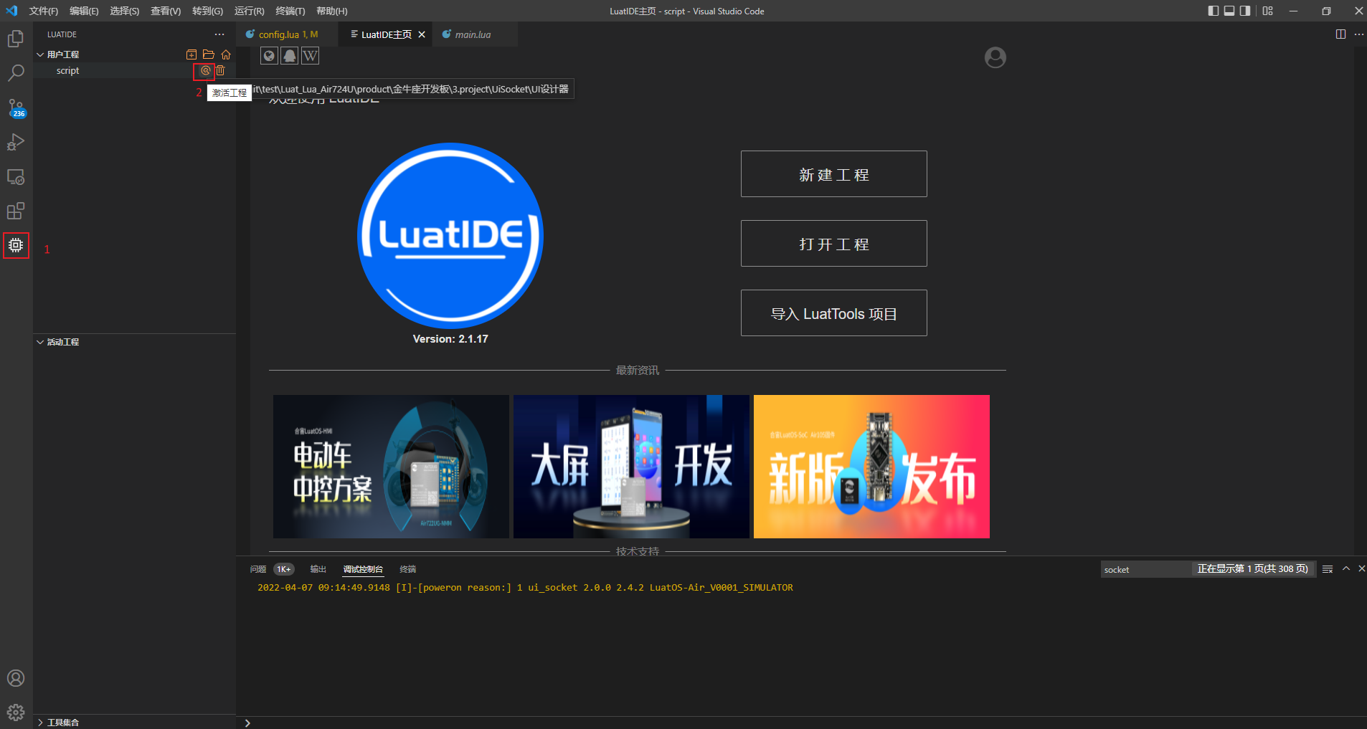Screen dimensions: 1367x729
Task: Split the editor to the right
Action: pos(1340,34)
